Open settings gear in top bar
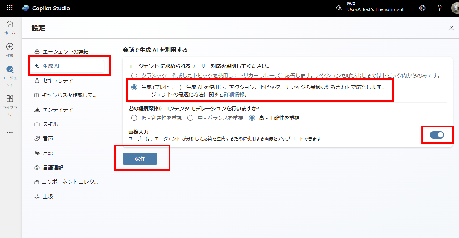 422,8
